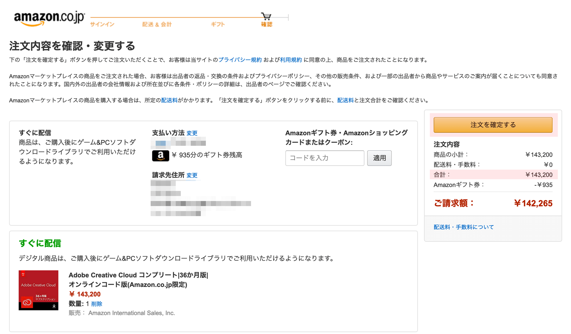571x334 pixels.
Task: Click 変更 next to 請求先住所
Action: (192, 175)
